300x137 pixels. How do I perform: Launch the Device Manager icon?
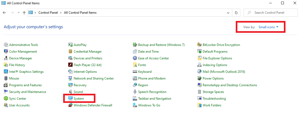[x=6, y=58]
